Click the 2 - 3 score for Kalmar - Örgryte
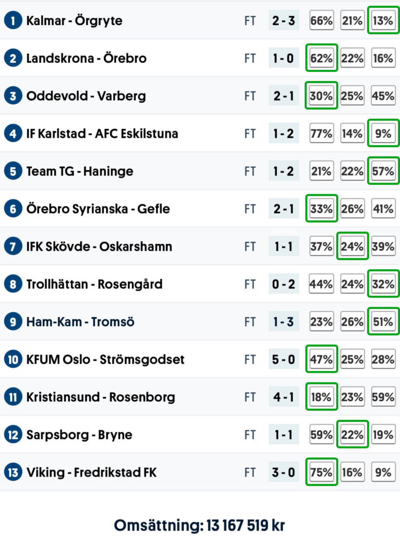The image size is (400, 545). coord(283,21)
